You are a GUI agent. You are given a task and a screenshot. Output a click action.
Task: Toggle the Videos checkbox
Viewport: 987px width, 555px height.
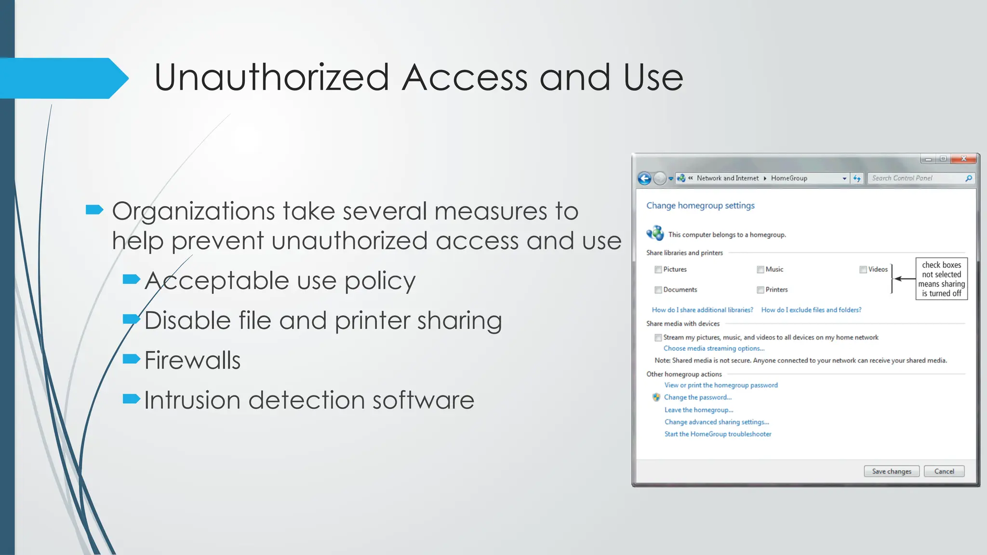tap(863, 270)
